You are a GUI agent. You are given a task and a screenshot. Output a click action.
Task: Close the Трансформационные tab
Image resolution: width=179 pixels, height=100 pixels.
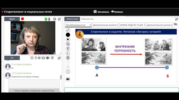[x=90, y=25]
